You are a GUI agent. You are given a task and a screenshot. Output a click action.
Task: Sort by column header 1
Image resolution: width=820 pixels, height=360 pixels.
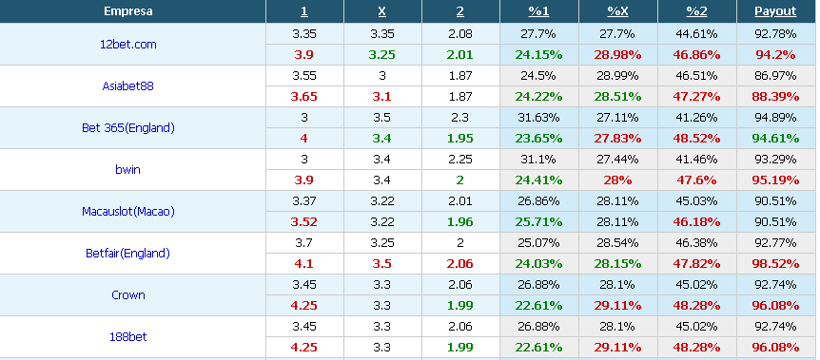304,11
